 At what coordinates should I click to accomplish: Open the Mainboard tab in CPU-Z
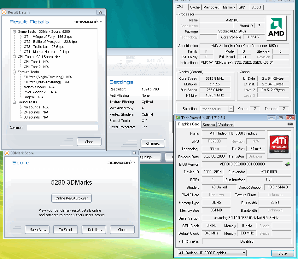211,7
